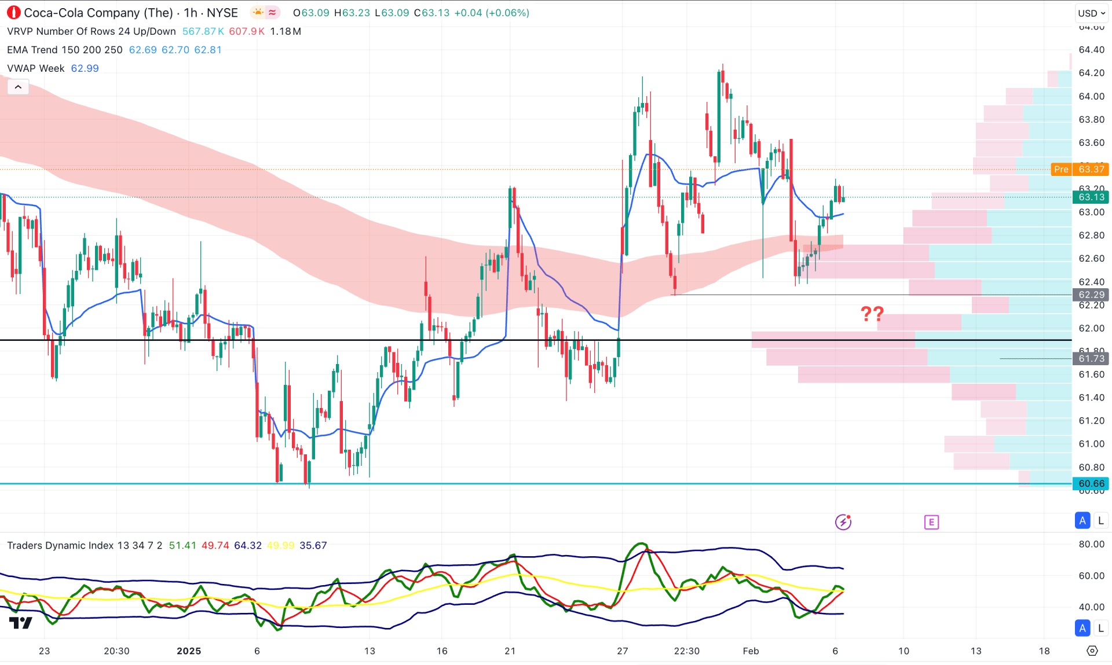Click the VRVP down volume value 607.9K
Screen dimensions: 1112x665
click(x=247, y=31)
